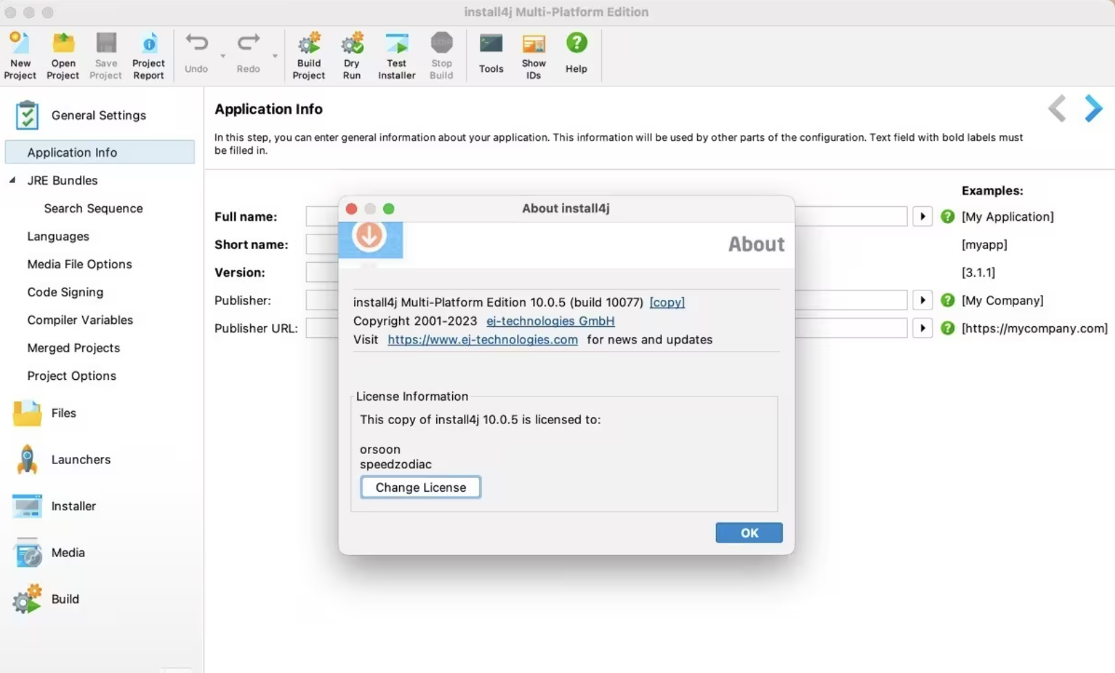Select the Launchers section in sidebar
Image resolution: width=1115 pixels, height=673 pixels.
click(x=81, y=459)
